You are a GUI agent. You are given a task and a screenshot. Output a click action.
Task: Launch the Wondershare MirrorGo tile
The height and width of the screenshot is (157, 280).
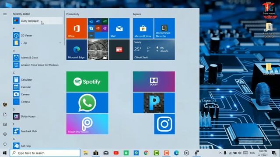[164, 28]
